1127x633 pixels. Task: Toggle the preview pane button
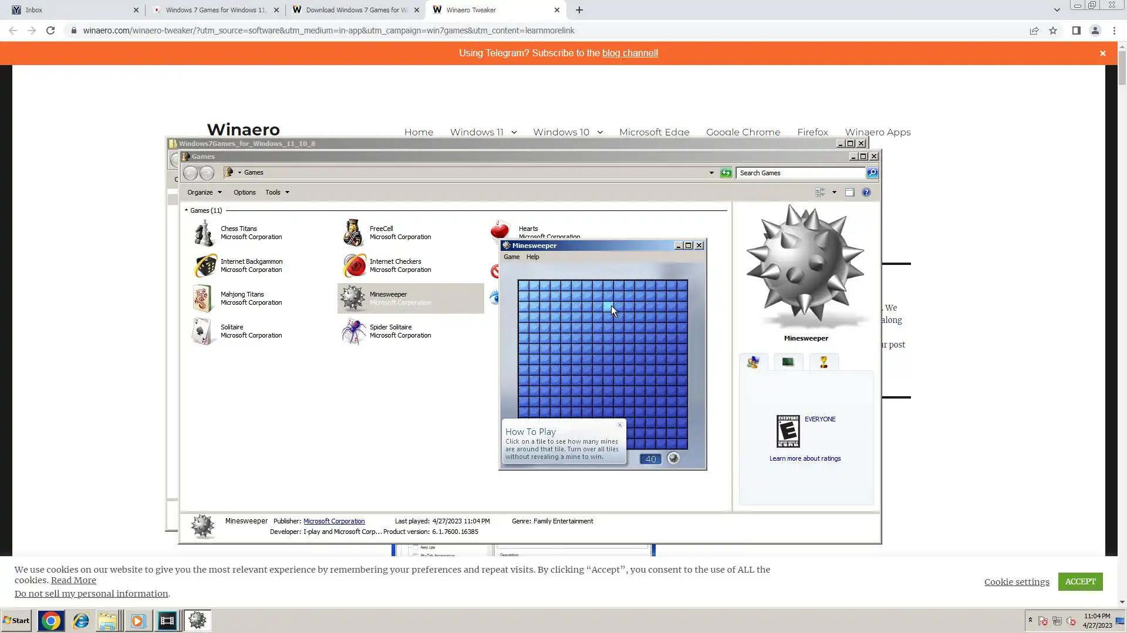(849, 192)
